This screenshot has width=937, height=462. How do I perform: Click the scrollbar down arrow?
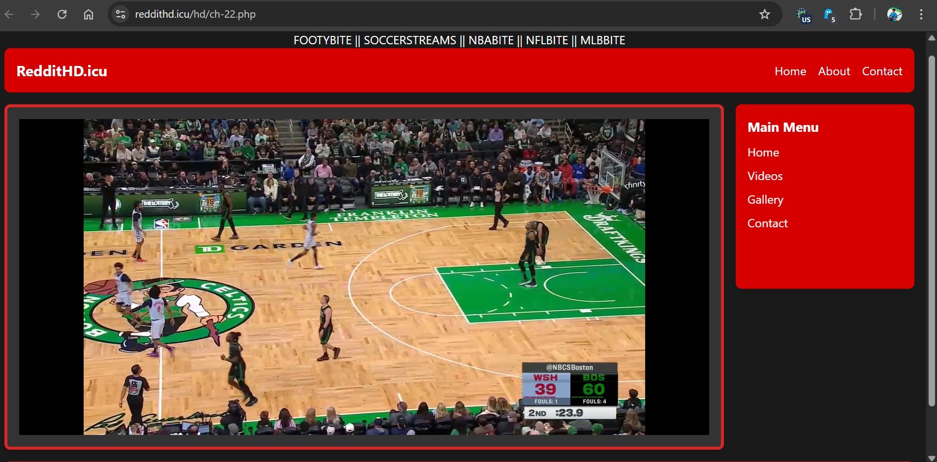pyautogui.click(x=932, y=458)
